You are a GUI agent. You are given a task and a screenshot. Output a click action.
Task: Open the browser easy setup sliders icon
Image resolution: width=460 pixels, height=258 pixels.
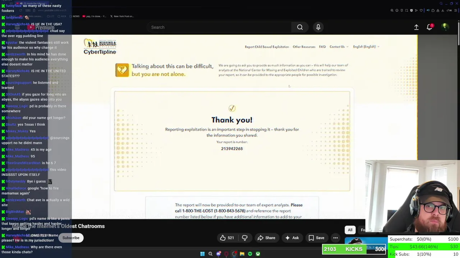click(x=456, y=10)
